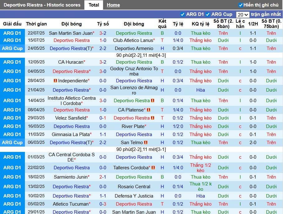Image resolution: width=283 pixels, height=214 pixels.
Task: Click the 1/2H column header
Action: click(x=253, y=24)
